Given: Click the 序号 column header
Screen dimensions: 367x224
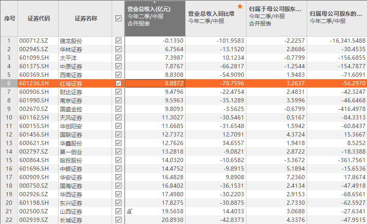Looking at the screenshot, I should 9,18.
